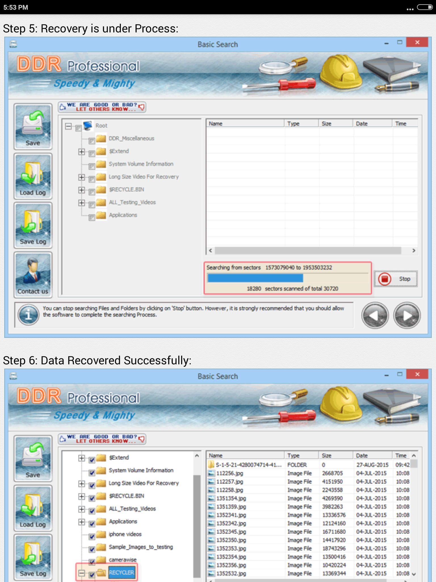
Task: Click the status bar overflow dots
Action: [410, 9]
